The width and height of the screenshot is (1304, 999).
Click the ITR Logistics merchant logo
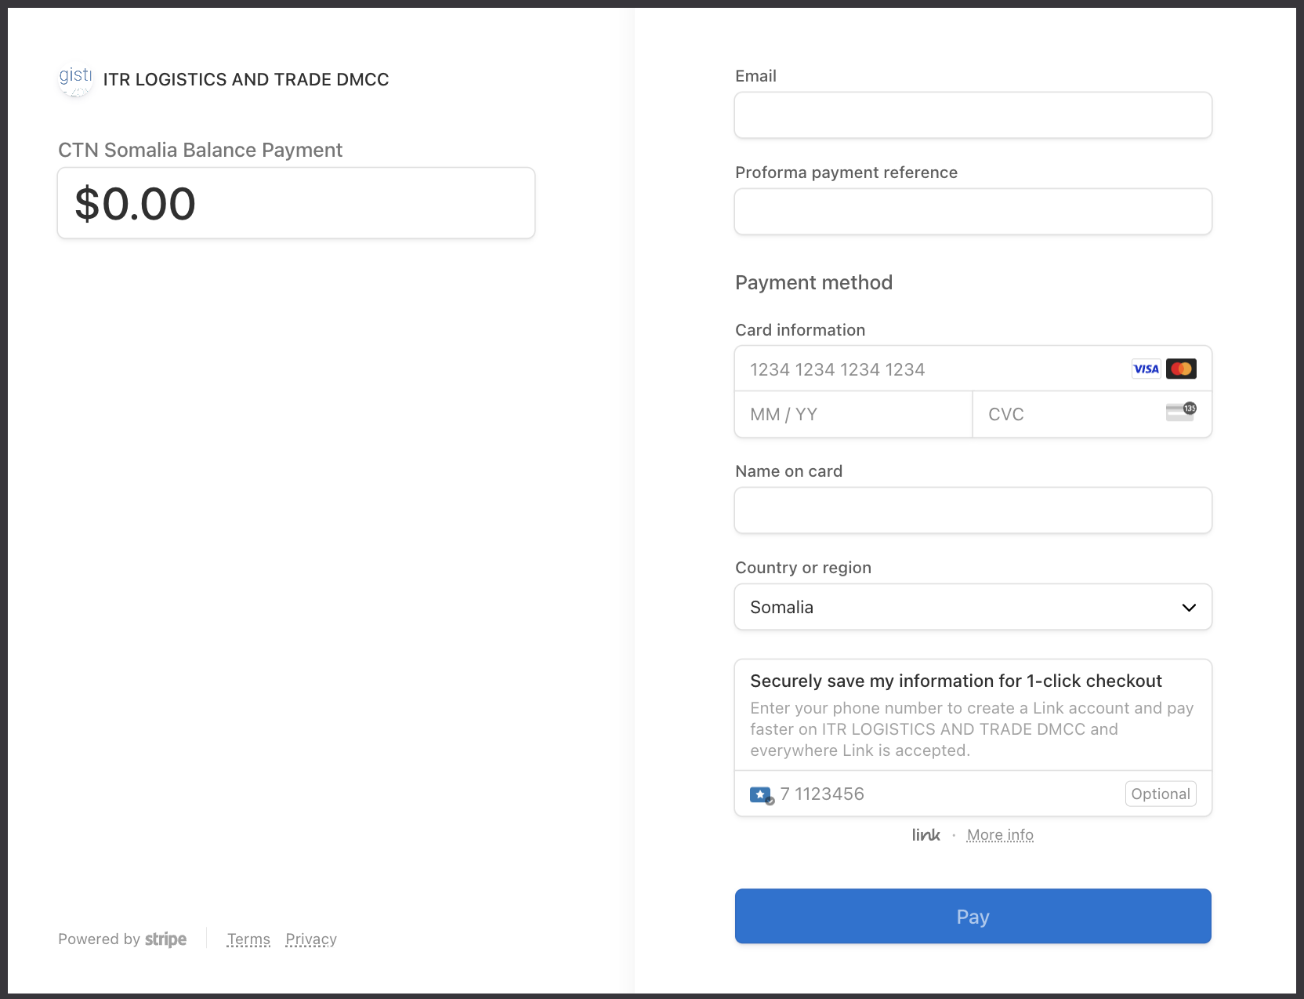(x=76, y=80)
